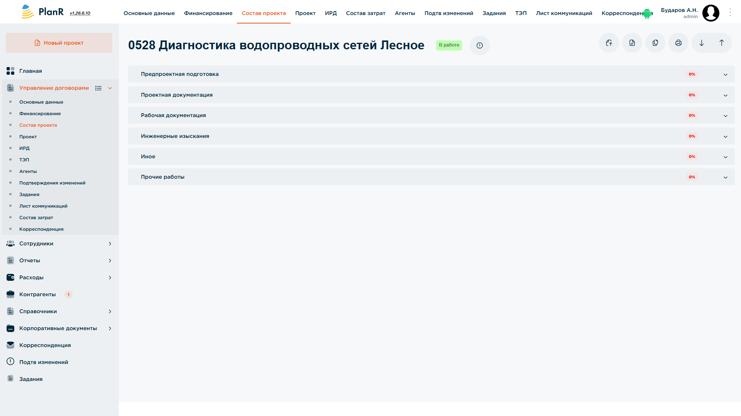Switch to Подтв изменений top tab
The height and width of the screenshot is (416, 741).
pos(449,13)
